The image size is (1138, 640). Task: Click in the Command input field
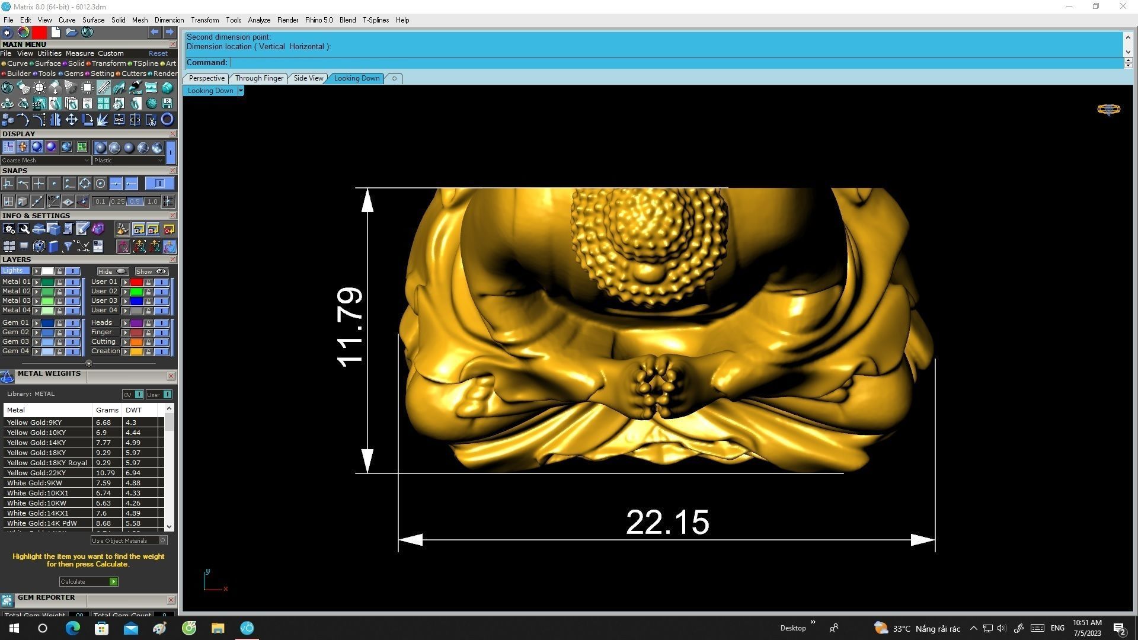676,63
